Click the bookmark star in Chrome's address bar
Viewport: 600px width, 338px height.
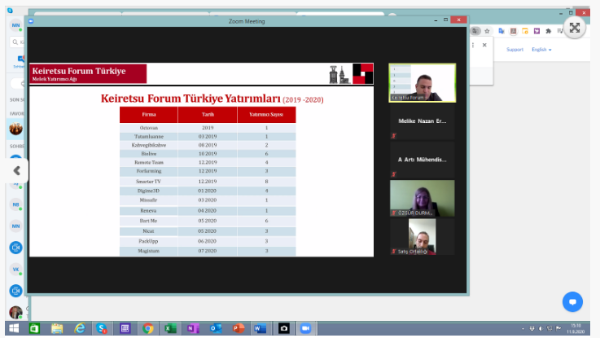(487, 31)
